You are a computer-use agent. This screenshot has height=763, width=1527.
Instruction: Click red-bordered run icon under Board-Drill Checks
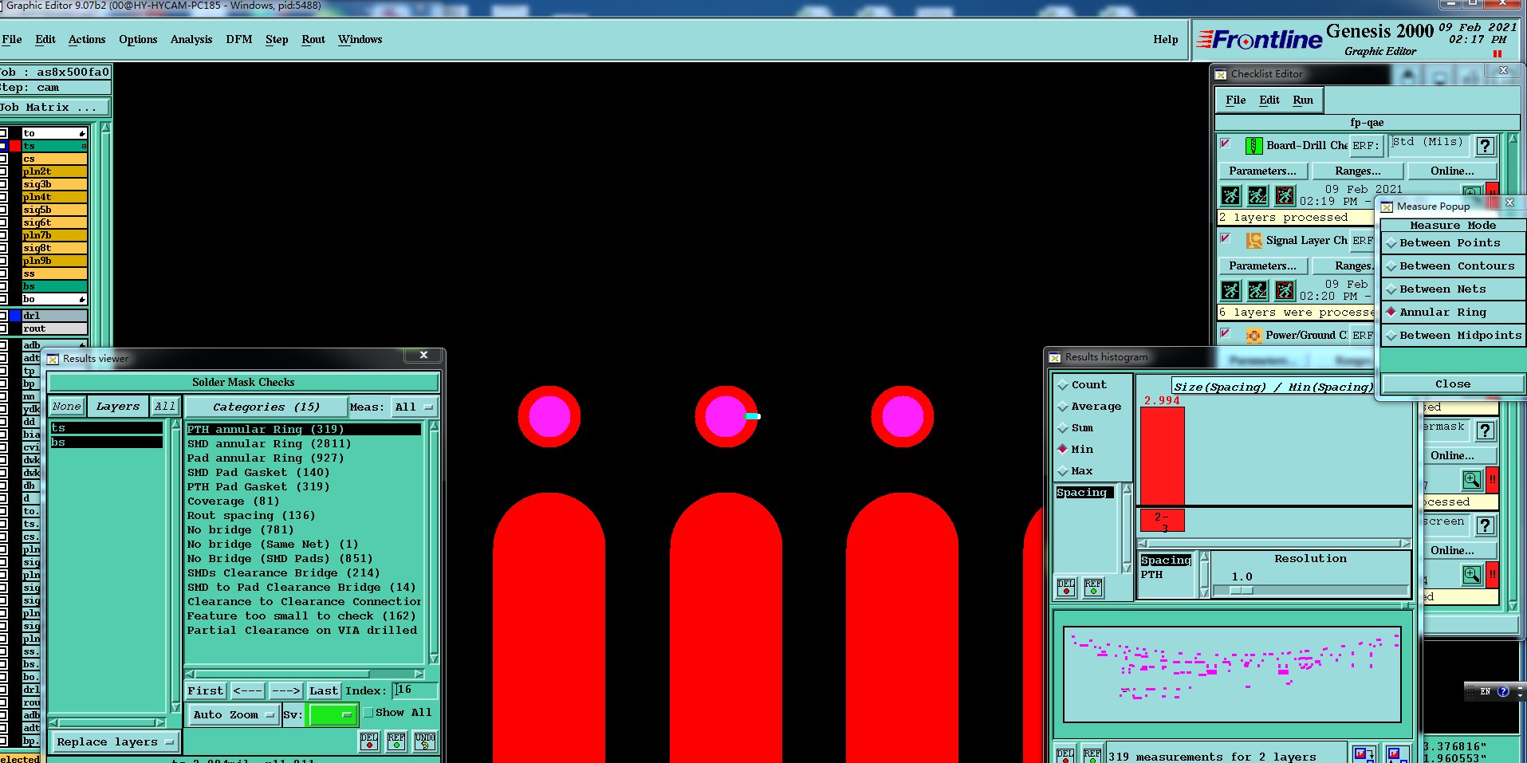(1285, 195)
